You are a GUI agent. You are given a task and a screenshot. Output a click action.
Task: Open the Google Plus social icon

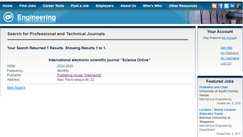pos(238,6)
